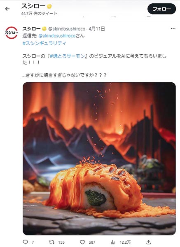Open hashtag #焼とろサーモン link
Image resolution: width=180 pixels, height=247 pixels.
(x=67, y=56)
